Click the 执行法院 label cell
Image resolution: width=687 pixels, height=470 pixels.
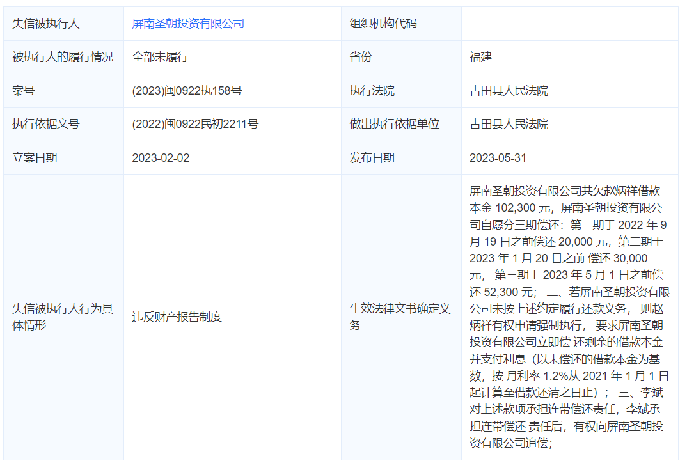point(372,91)
